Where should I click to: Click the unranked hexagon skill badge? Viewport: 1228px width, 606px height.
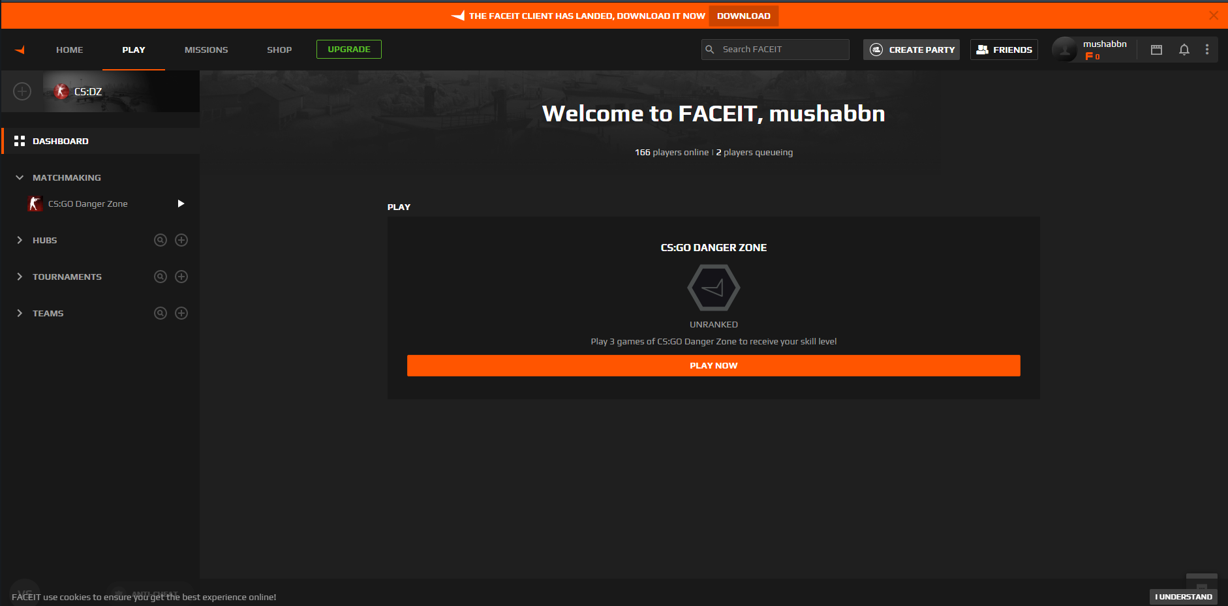point(714,288)
